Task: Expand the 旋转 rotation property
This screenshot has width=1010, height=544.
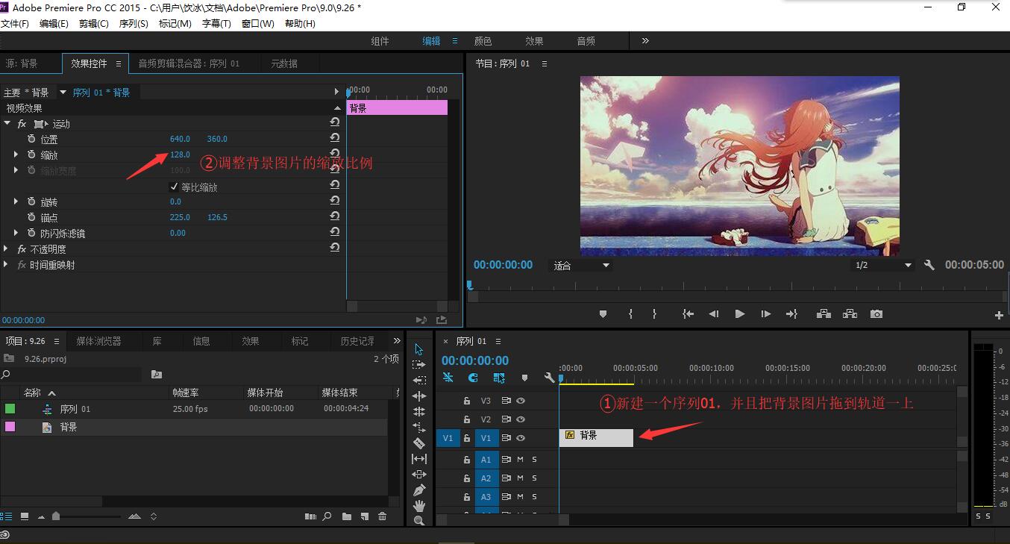Action: [x=16, y=201]
